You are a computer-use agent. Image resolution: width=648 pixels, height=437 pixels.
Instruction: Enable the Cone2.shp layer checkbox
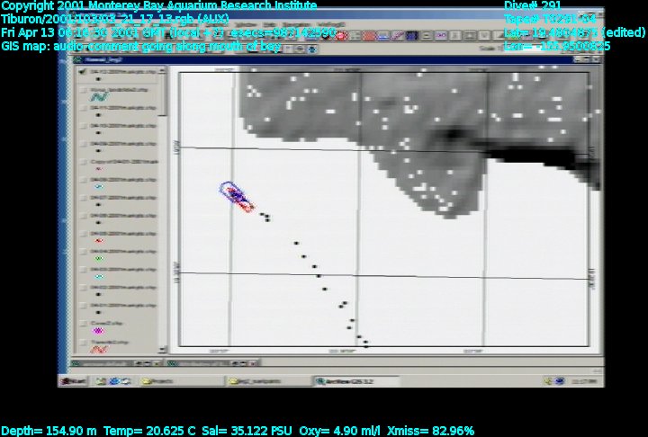[84, 322]
